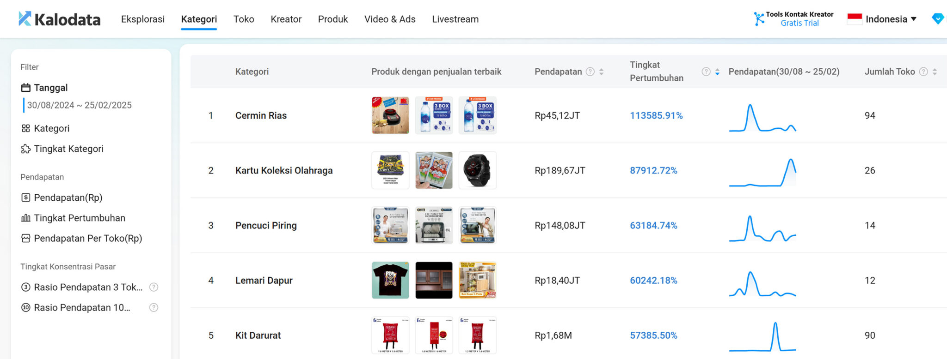Click the blue diamond membership icon
Image resolution: width=947 pixels, height=359 pixels.
(937, 19)
